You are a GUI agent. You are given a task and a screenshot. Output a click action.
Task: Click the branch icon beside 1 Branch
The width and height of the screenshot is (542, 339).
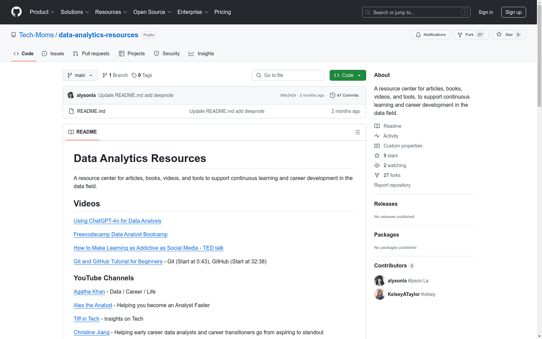[105, 75]
